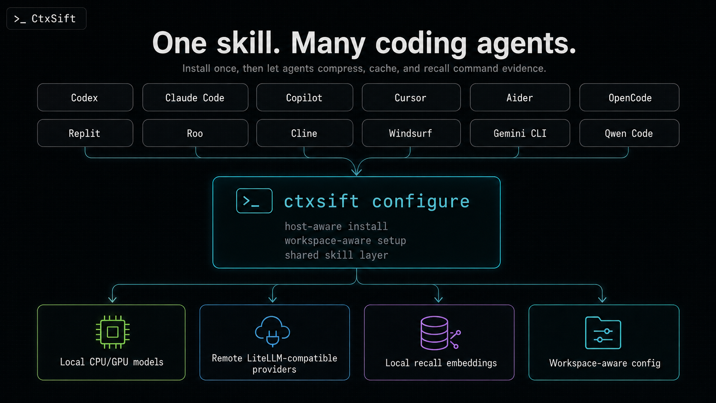Click the CtxSift logo badge
716x403 pixels.
tap(46, 18)
